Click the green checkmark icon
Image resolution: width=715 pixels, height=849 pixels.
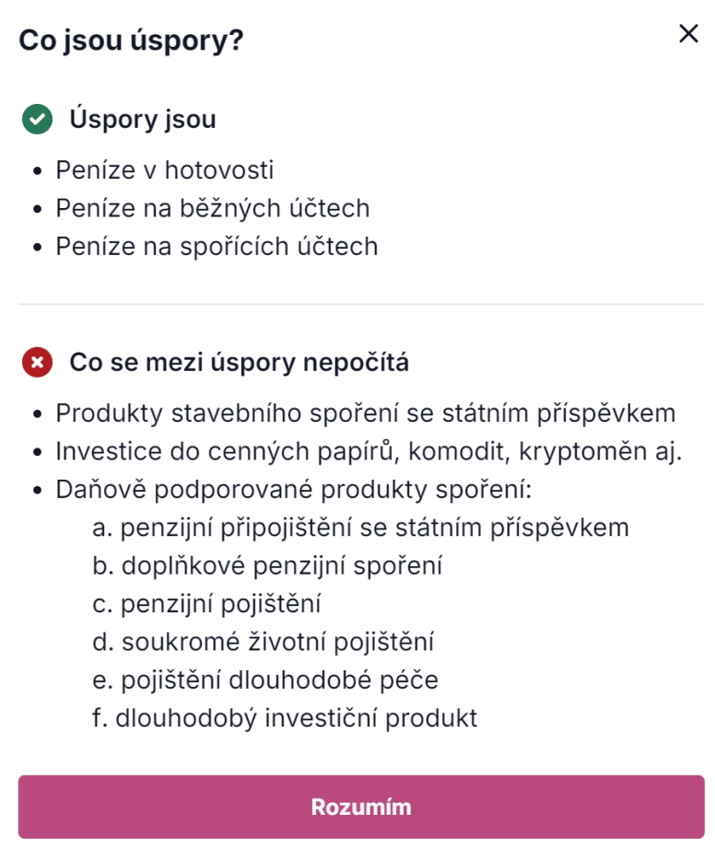click(37, 120)
